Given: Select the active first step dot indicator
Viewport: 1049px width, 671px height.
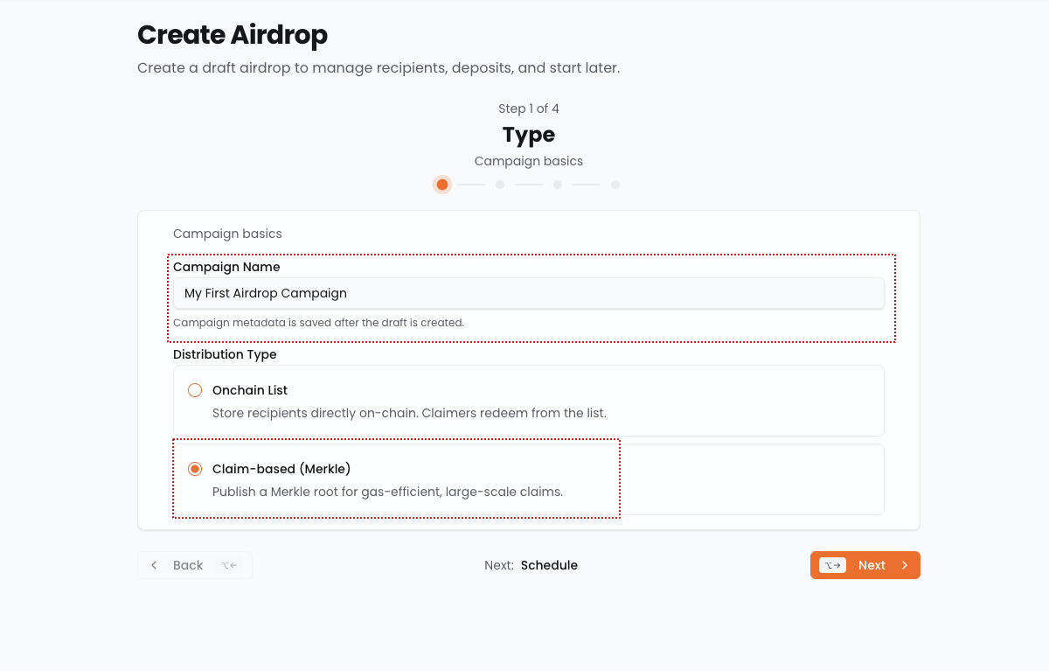Looking at the screenshot, I should [x=442, y=185].
